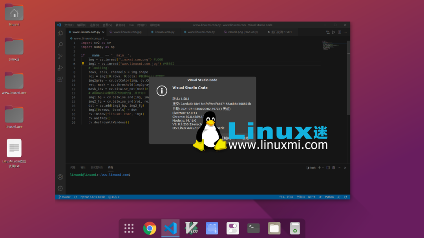Open Accounts menu in activity bar
This screenshot has width=424, height=238.
60,177
